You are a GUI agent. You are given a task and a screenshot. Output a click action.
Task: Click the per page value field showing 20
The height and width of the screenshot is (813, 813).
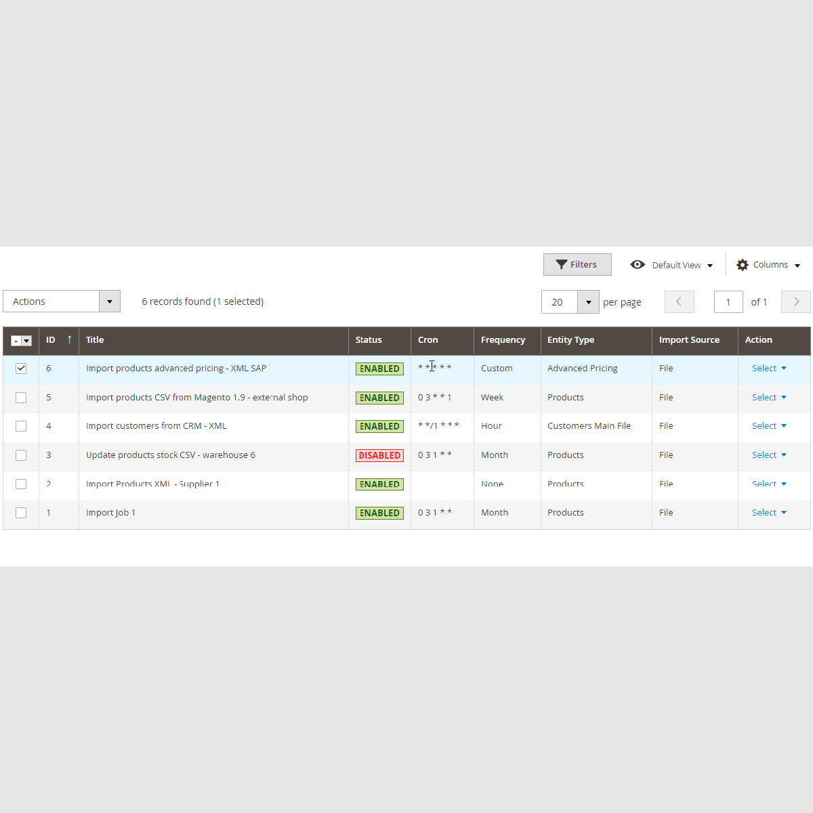tap(560, 302)
